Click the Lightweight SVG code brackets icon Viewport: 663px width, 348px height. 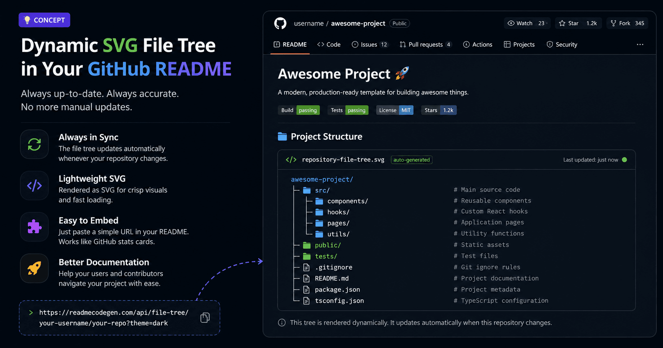pyautogui.click(x=34, y=186)
